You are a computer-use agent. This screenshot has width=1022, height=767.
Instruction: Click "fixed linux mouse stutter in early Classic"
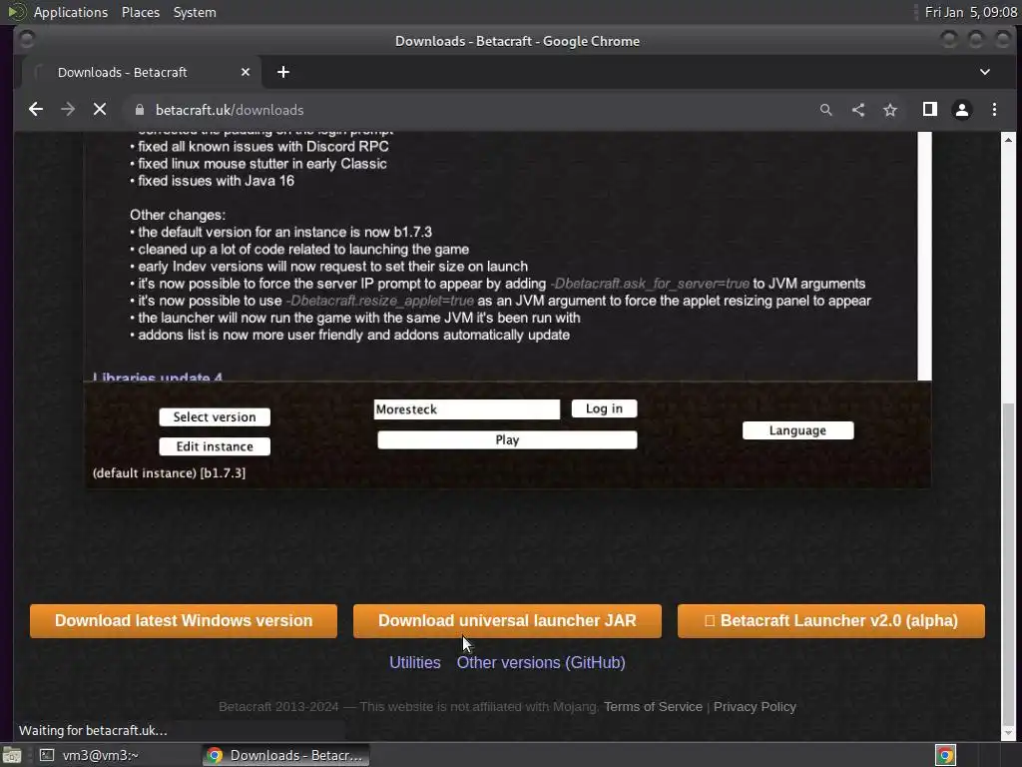coord(262,164)
